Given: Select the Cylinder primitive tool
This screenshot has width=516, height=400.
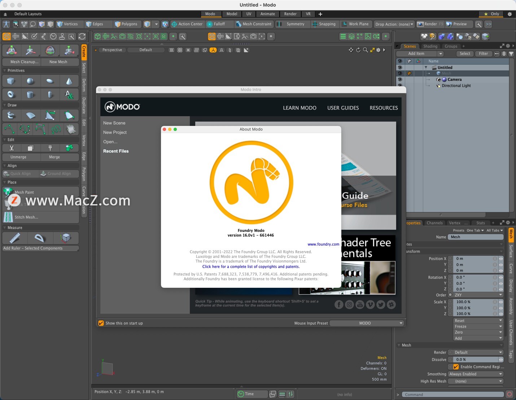Looking at the screenshot, I should click(30, 94).
